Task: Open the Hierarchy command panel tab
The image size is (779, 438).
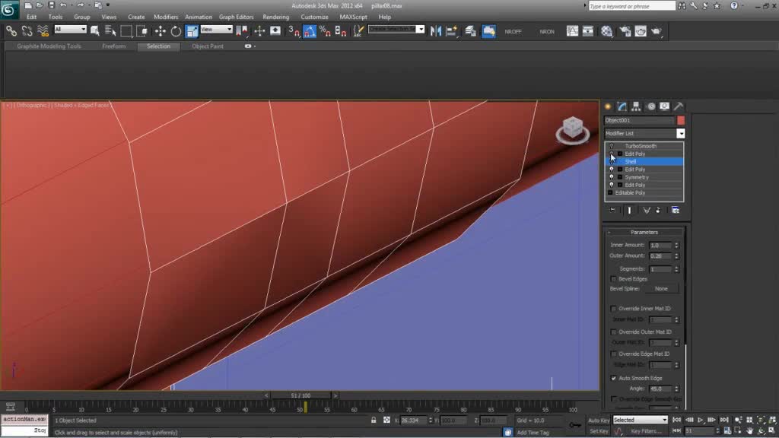Action: pos(636,106)
